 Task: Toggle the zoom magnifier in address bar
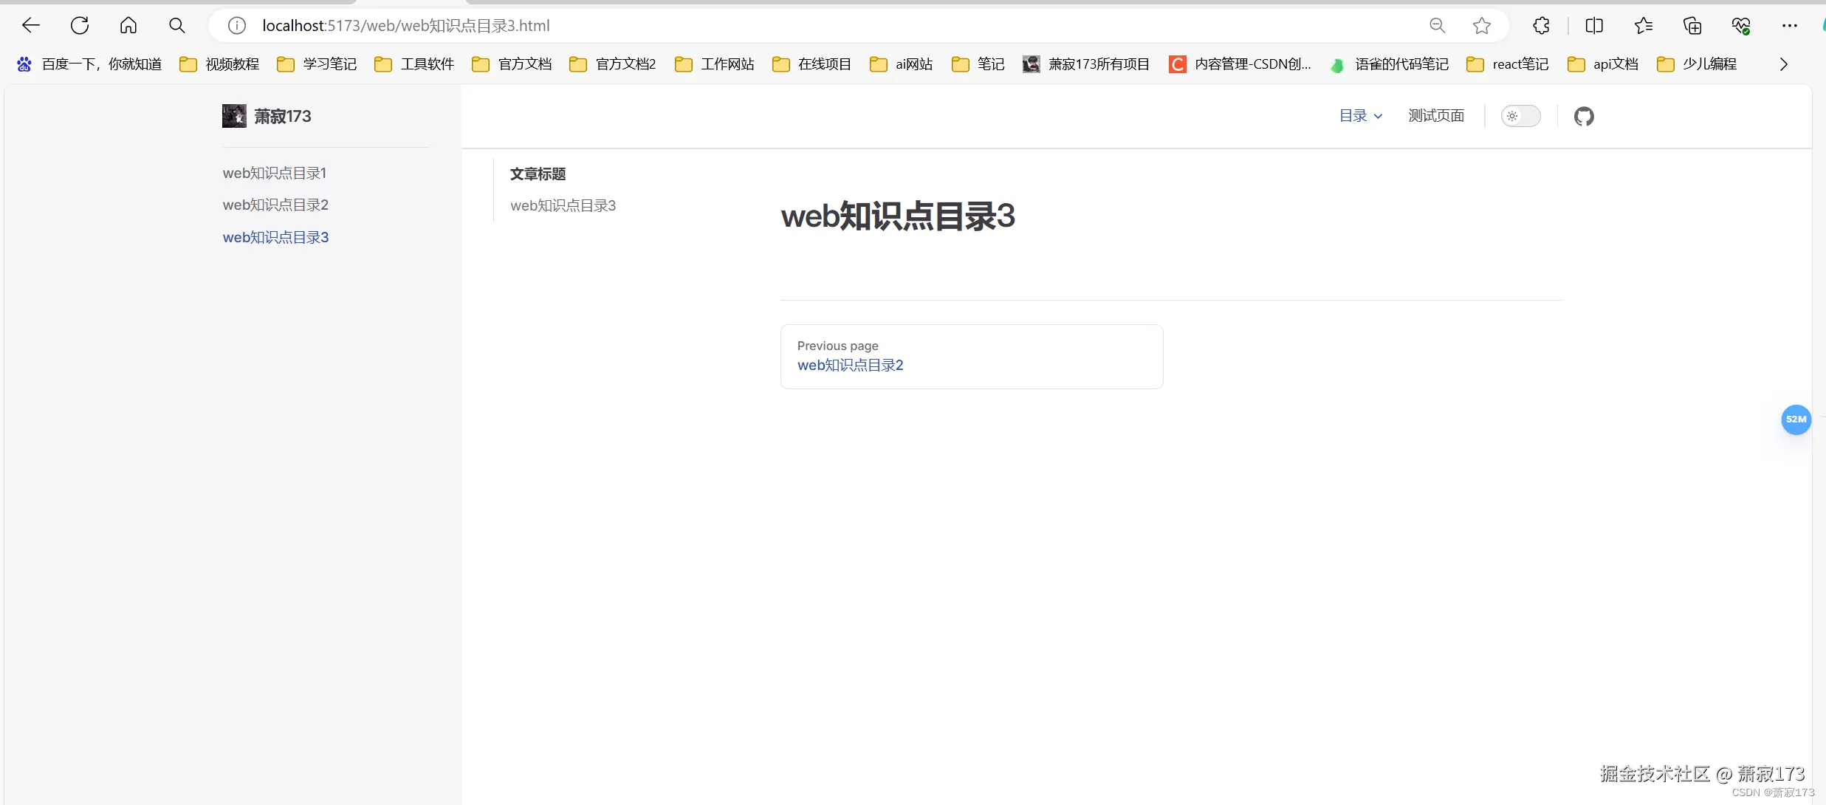click(1437, 24)
